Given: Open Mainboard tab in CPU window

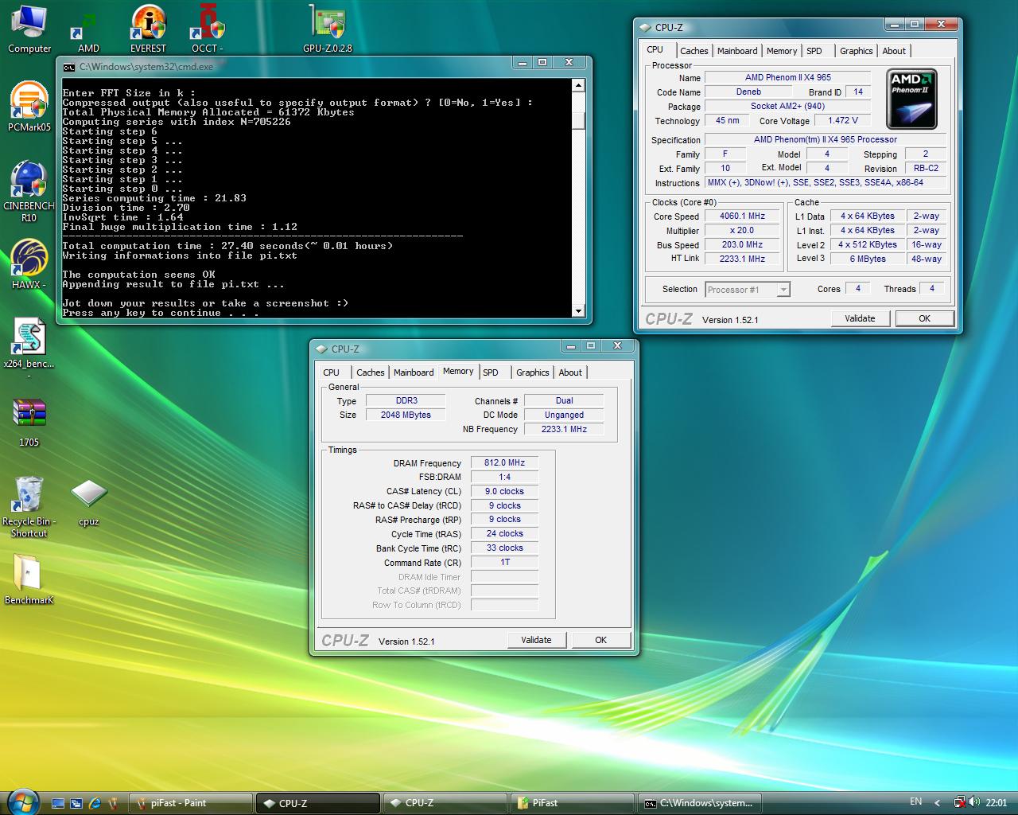Looking at the screenshot, I should [x=737, y=51].
